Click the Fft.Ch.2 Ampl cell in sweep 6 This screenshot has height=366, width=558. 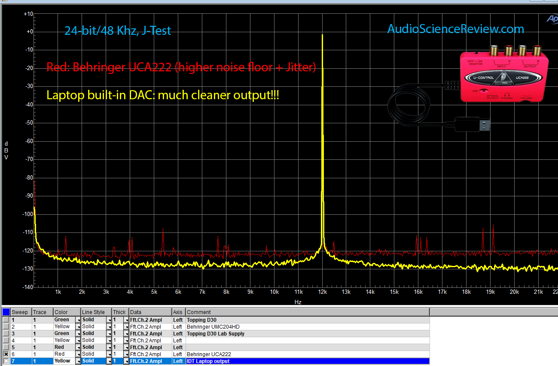point(150,354)
